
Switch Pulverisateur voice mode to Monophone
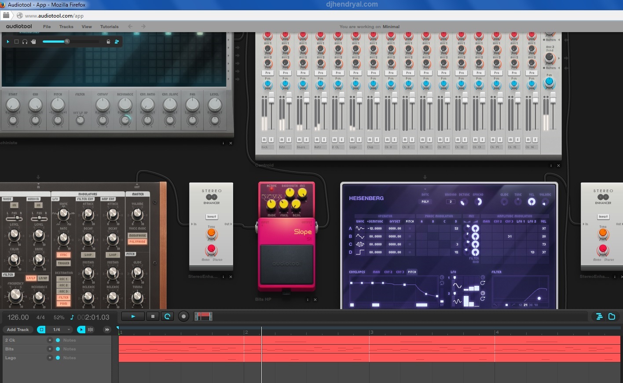(x=137, y=236)
